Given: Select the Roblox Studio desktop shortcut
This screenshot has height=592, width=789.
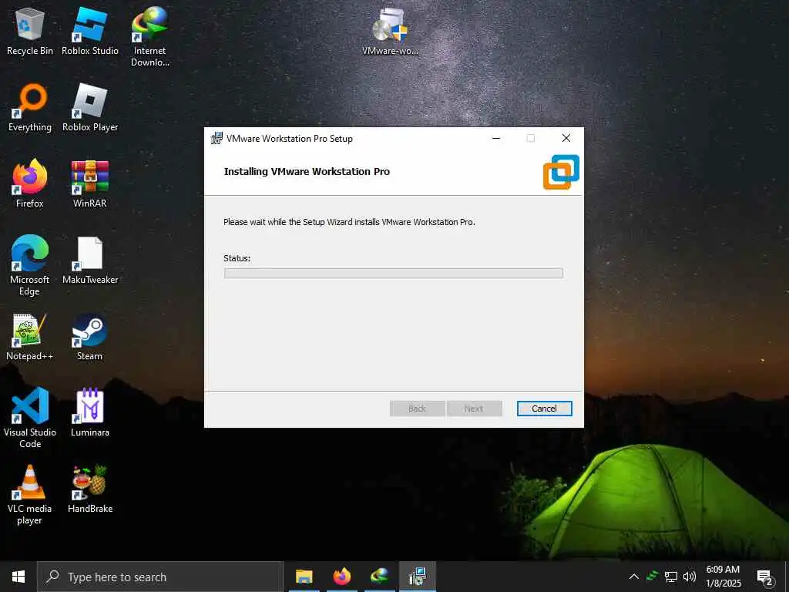Looking at the screenshot, I should pos(90,31).
